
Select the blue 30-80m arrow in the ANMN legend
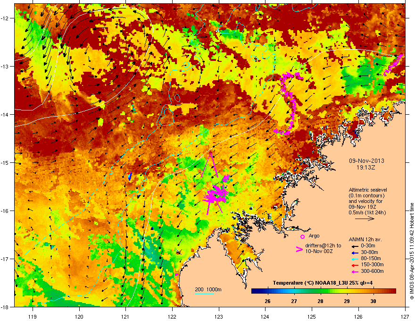[355, 253]
